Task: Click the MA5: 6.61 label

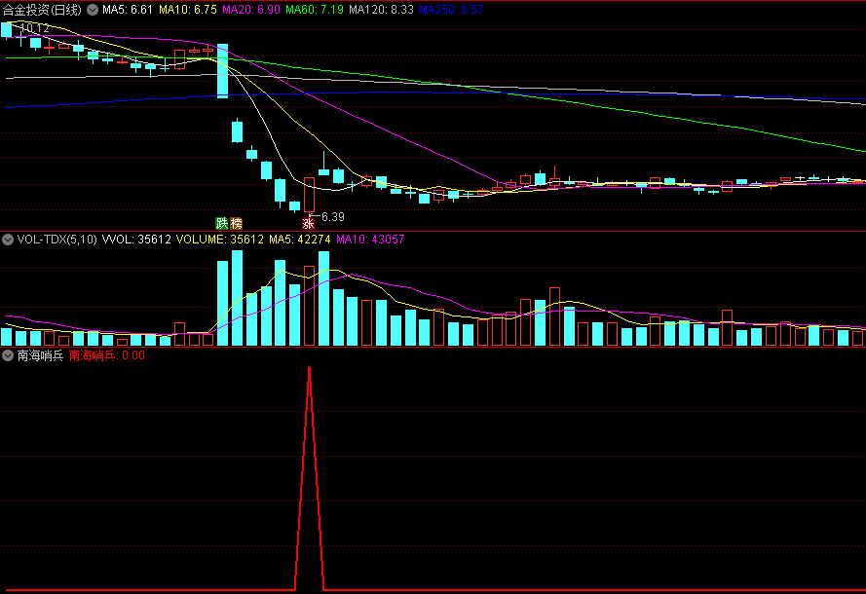Action: point(127,10)
